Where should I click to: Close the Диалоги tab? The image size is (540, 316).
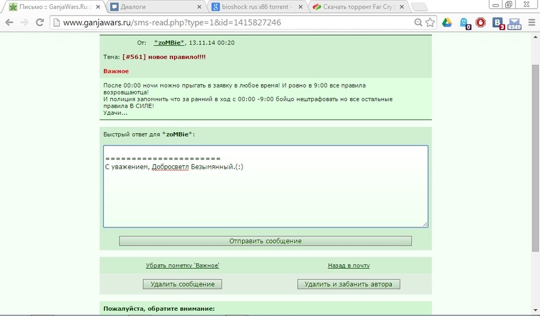pos(199,7)
